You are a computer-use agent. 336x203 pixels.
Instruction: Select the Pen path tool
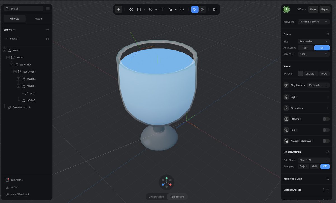170,10
